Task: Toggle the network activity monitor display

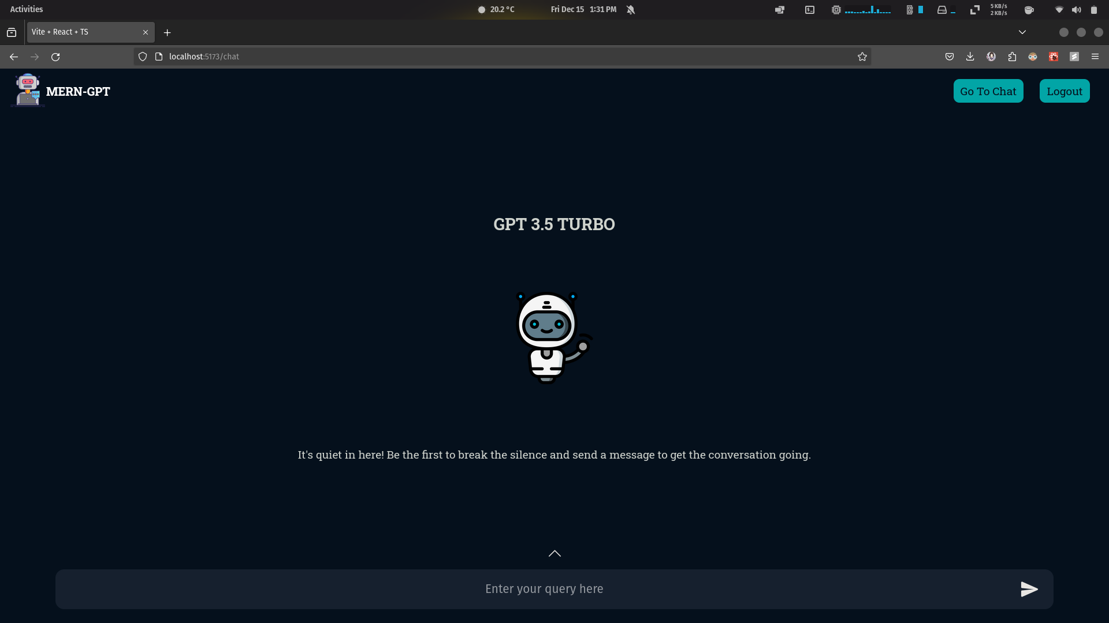Action: click(x=1001, y=9)
